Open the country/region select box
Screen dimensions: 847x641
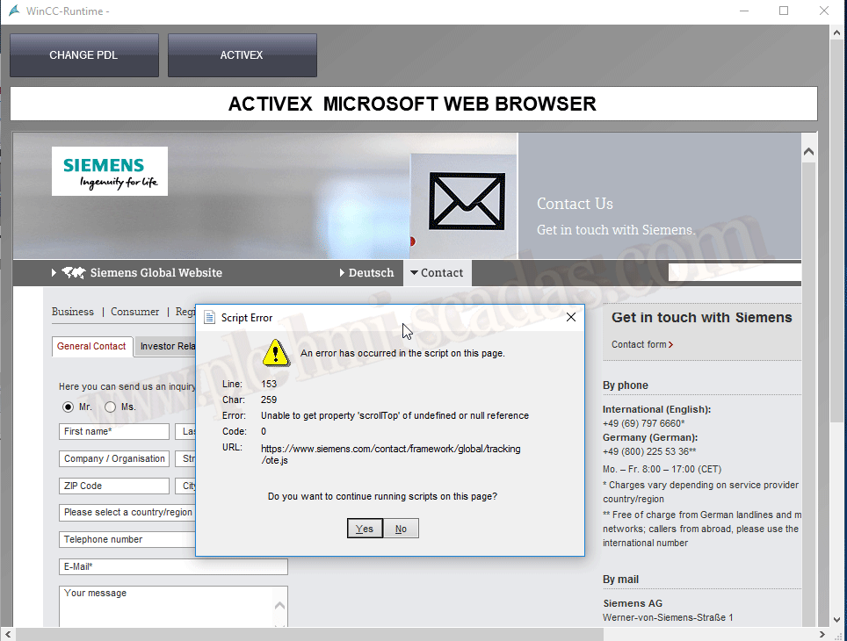127,512
